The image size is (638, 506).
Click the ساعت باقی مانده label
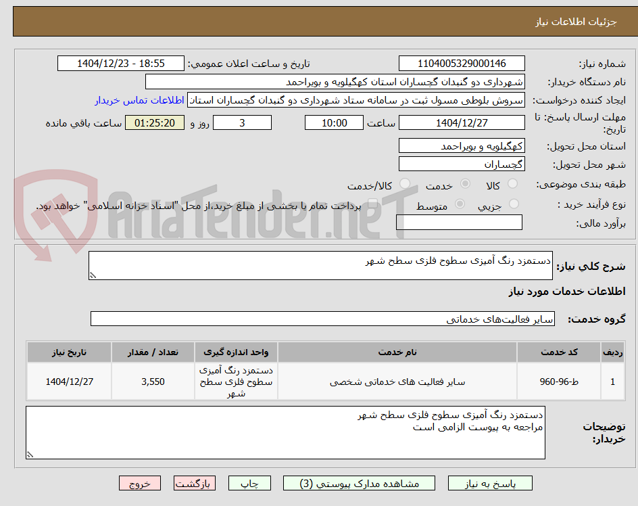83,123
